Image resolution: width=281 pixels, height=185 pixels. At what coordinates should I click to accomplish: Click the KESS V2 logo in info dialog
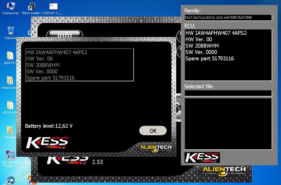coord(47,143)
